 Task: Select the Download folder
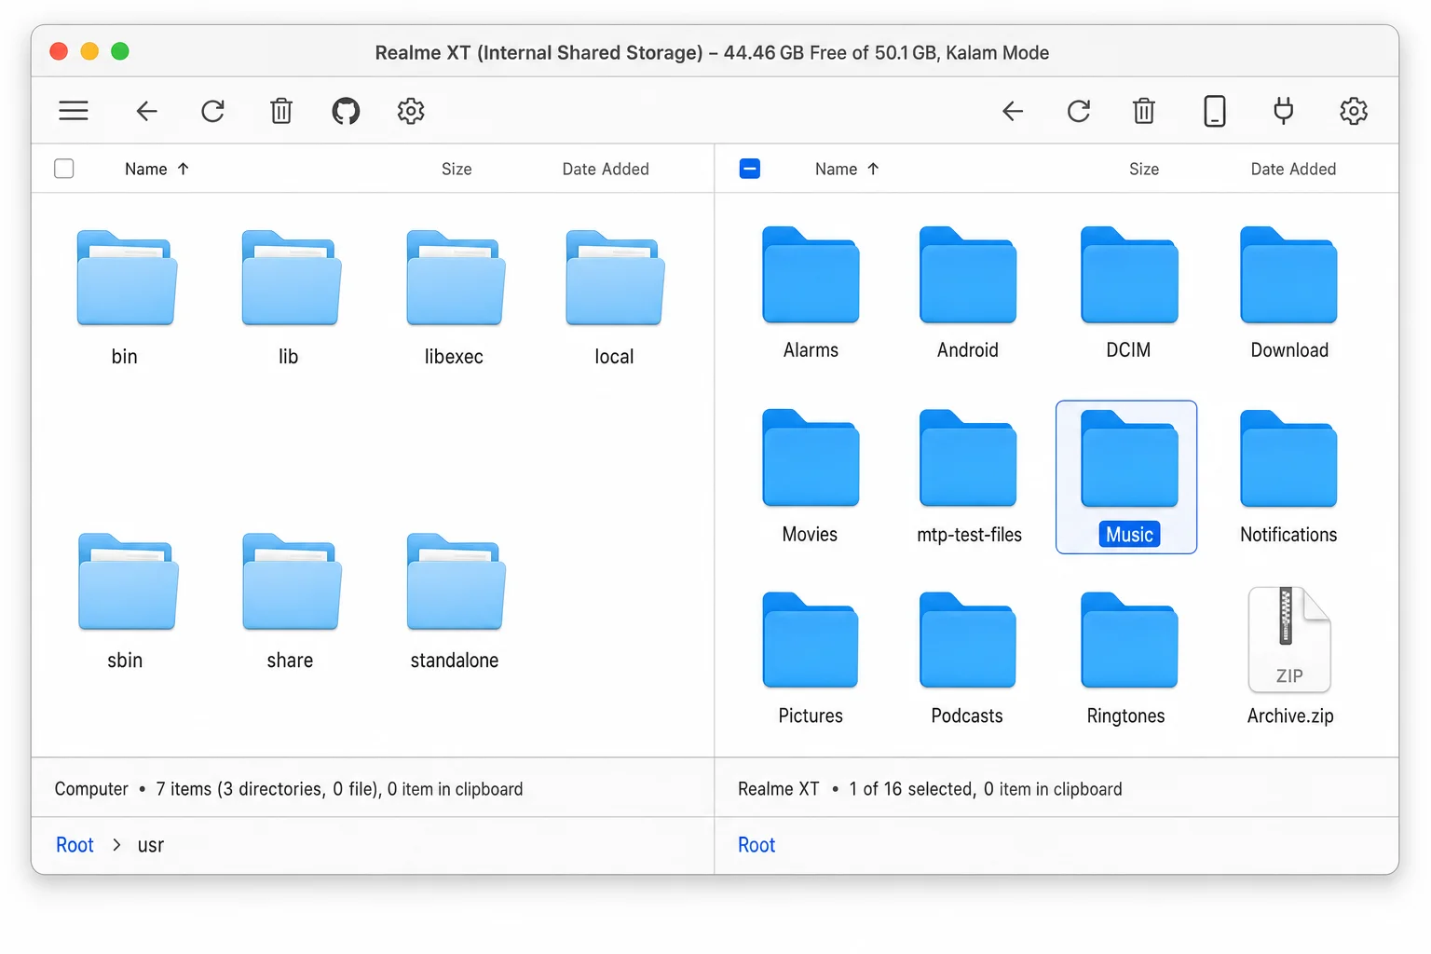click(x=1289, y=293)
